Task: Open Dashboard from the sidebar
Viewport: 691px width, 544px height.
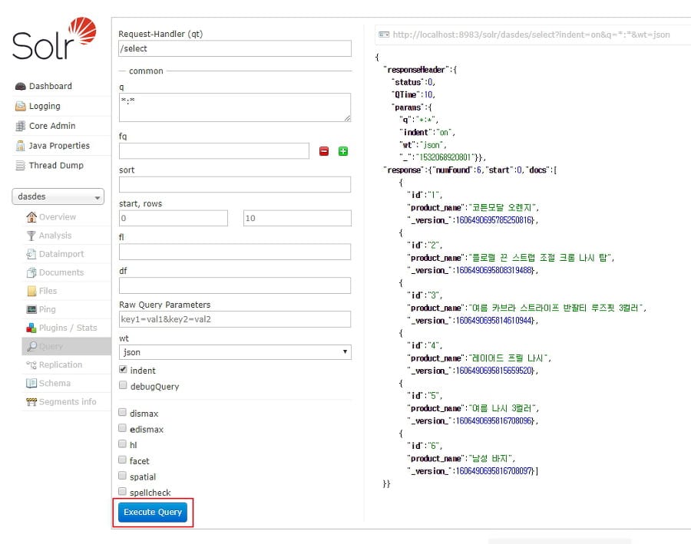Action: tap(50, 86)
